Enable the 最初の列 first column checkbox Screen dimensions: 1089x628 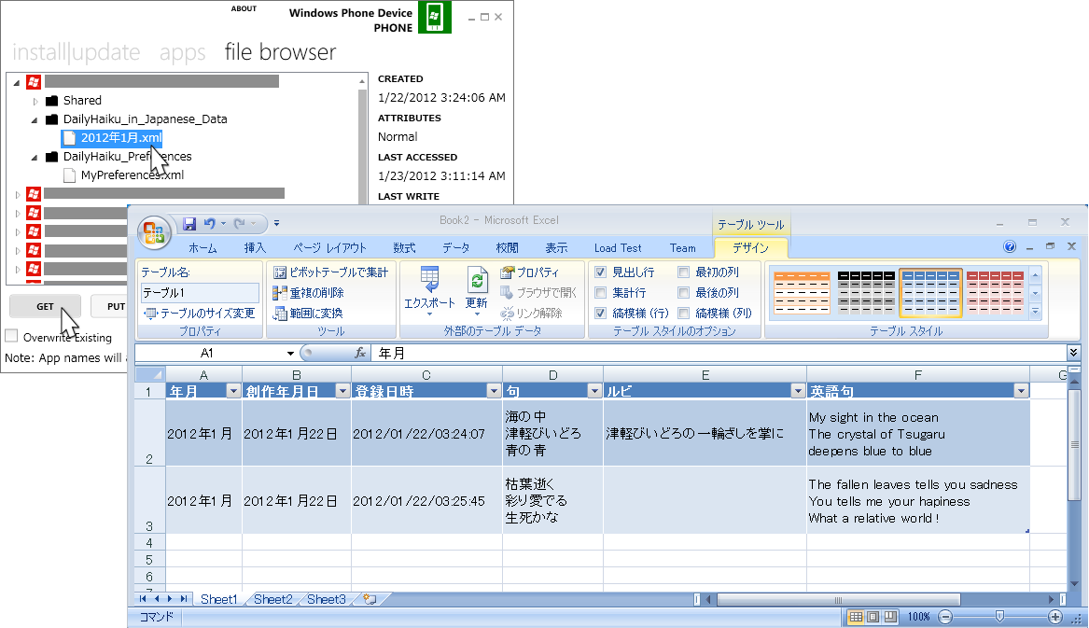point(683,272)
